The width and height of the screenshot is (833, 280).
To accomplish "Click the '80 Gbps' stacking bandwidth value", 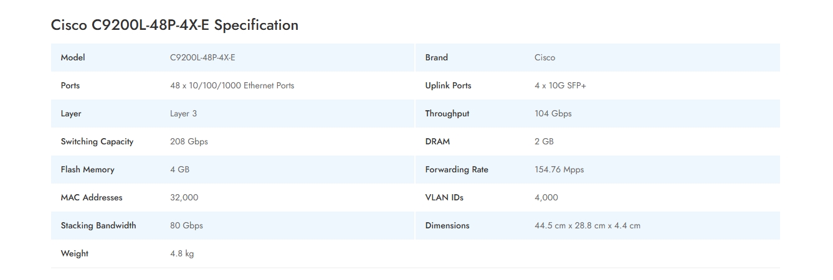I will click(186, 225).
